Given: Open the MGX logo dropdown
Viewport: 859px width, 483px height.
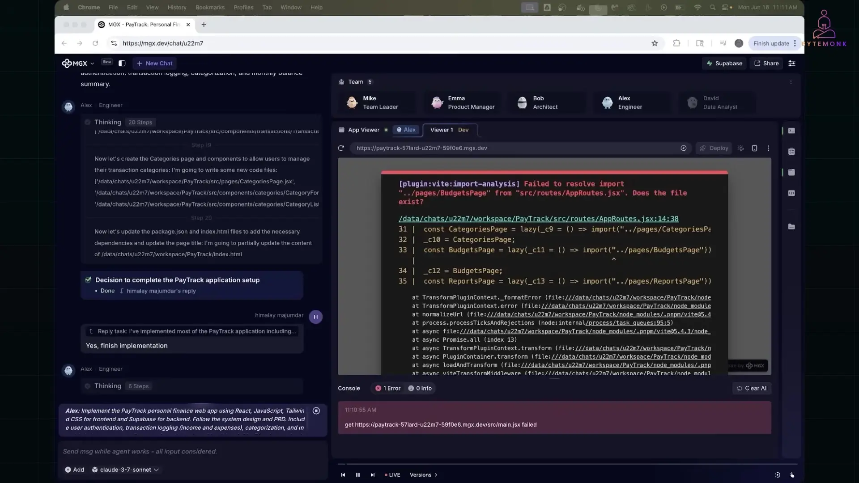Looking at the screenshot, I should (78, 64).
